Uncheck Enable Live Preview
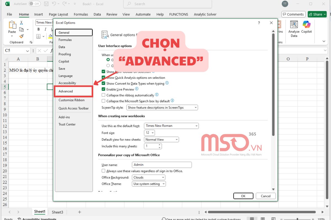Image resolution: width=331 pixels, height=220 pixels. coord(103,89)
